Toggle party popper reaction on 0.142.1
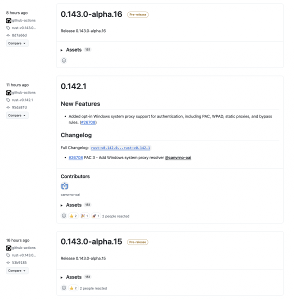294x300 pixels. point(84,216)
